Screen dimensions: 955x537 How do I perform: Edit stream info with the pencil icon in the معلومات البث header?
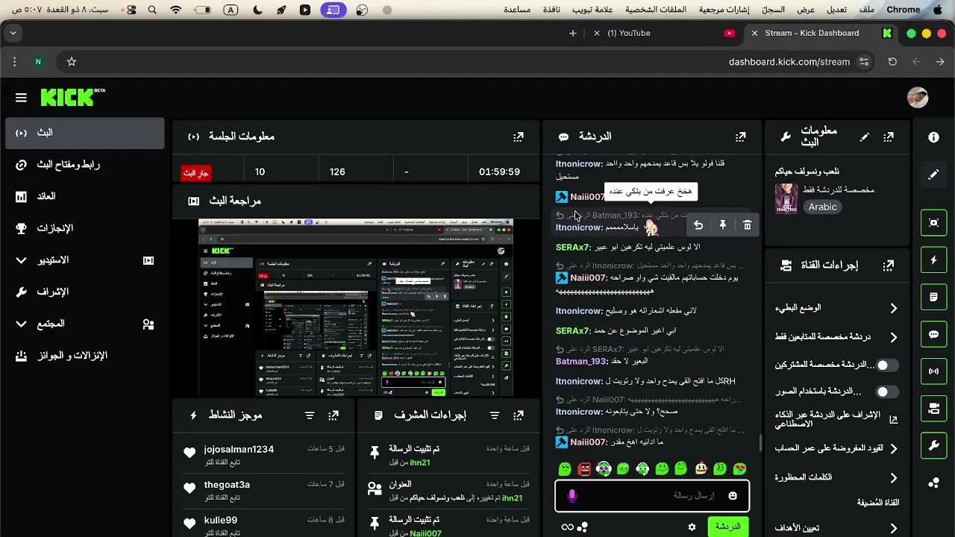pos(864,137)
